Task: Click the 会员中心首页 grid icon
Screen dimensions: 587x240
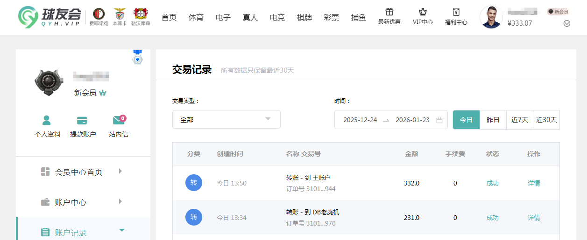Action: 45,171
